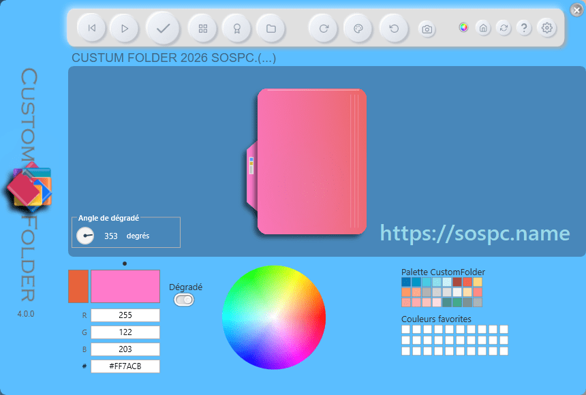This screenshot has width=586, height=395.
Task: Open the folder browse toolbar button
Action: point(271,29)
